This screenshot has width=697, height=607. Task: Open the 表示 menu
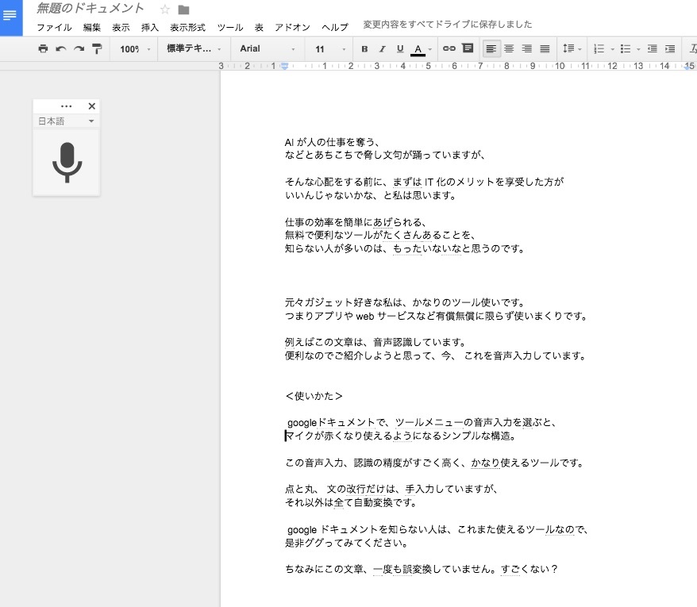(121, 28)
